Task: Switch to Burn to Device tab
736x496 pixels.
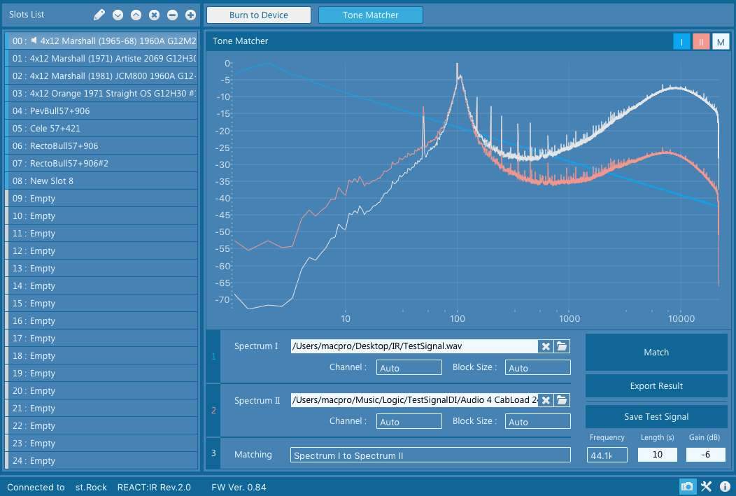Action: (x=259, y=15)
